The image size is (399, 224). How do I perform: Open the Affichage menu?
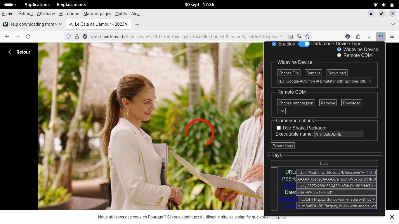point(46,14)
